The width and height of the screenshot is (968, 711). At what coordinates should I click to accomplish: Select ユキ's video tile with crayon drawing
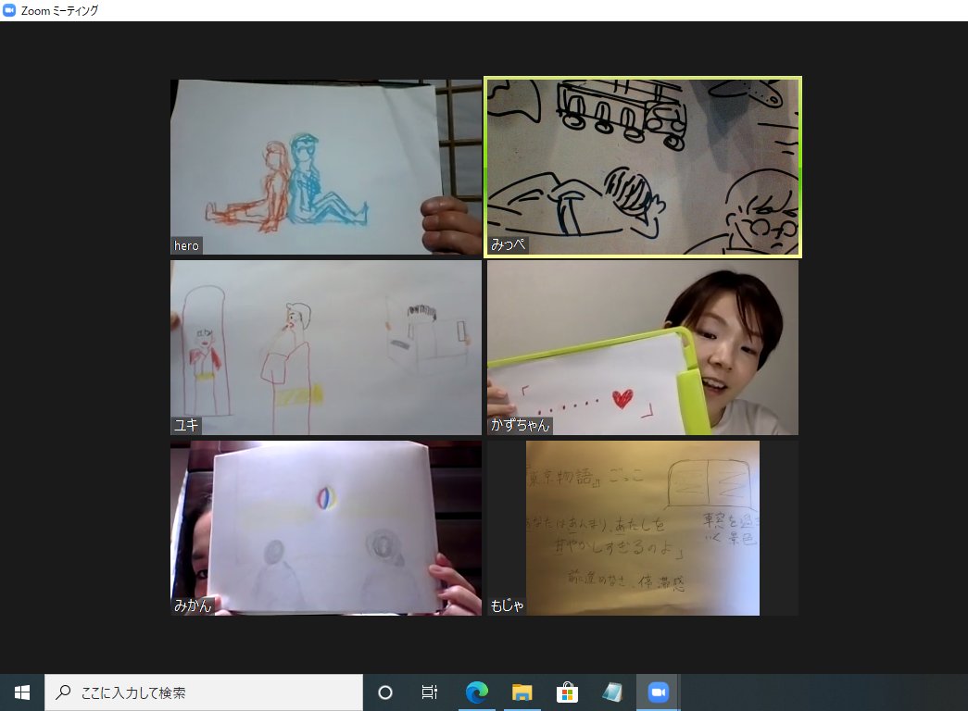click(x=325, y=347)
